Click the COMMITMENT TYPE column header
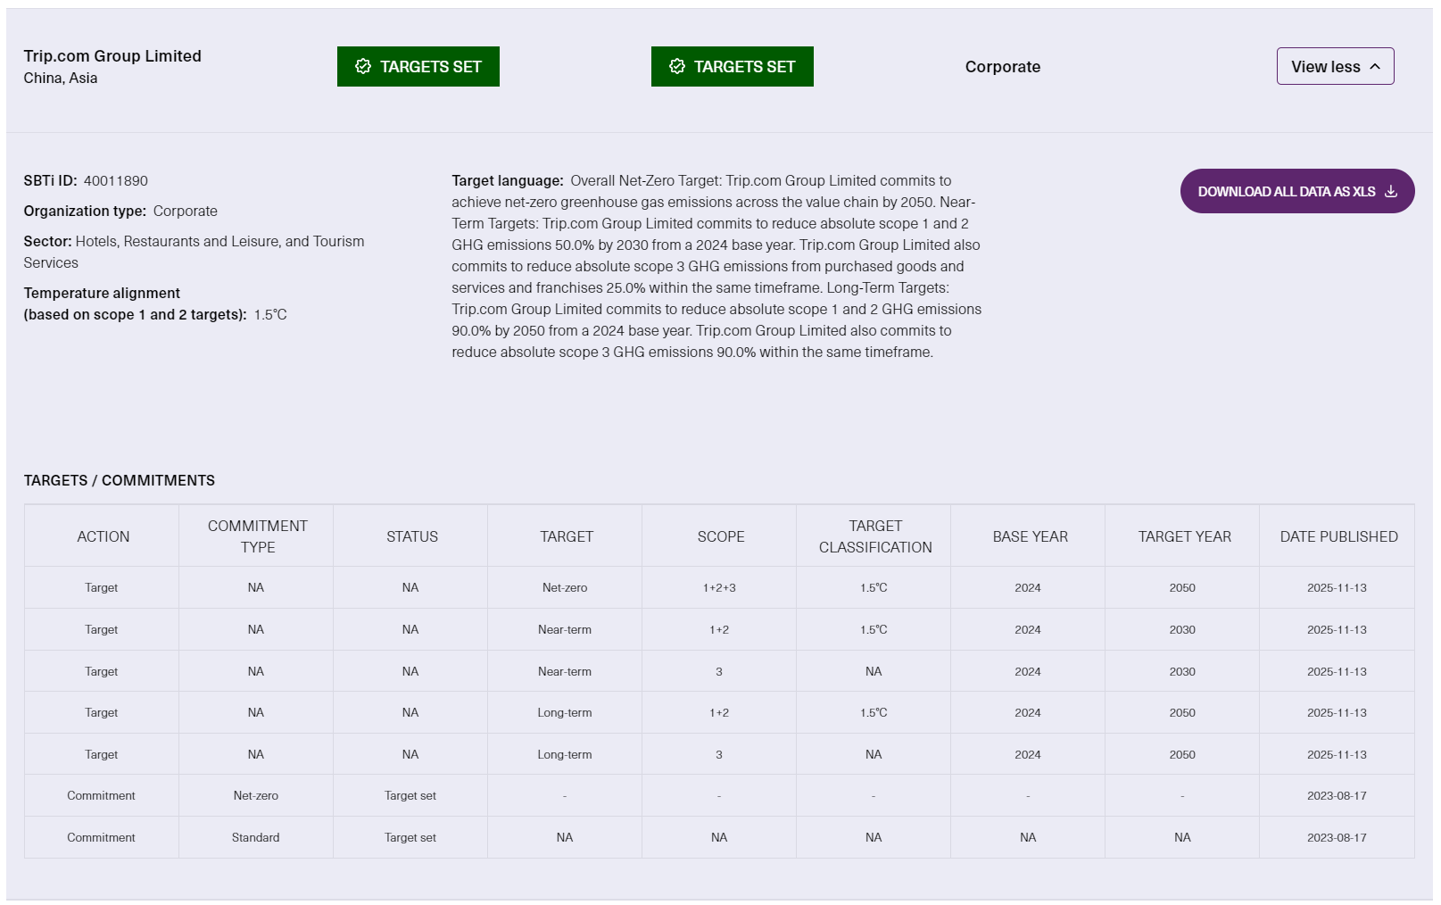 tap(257, 536)
